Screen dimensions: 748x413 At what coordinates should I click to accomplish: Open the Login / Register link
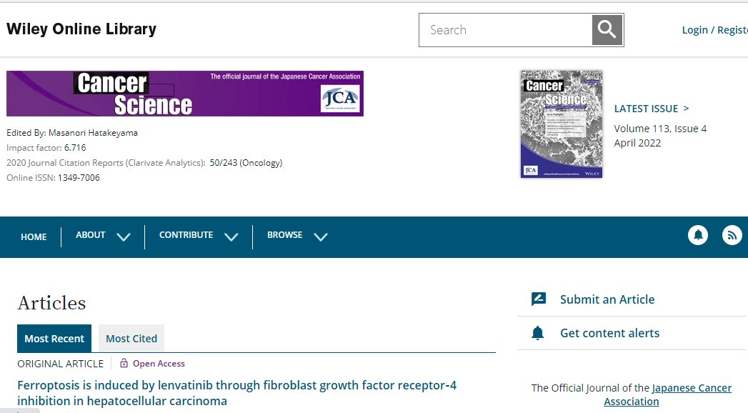[714, 30]
